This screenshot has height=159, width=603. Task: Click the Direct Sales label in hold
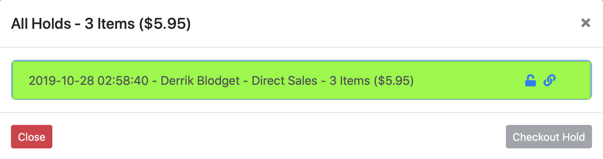pyautogui.click(x=284, y=81)
